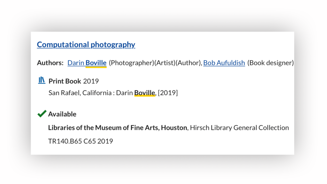Click the 2019 year beside Print Book
The width and height of the screenshot is (327, 184).
point(91,81)
